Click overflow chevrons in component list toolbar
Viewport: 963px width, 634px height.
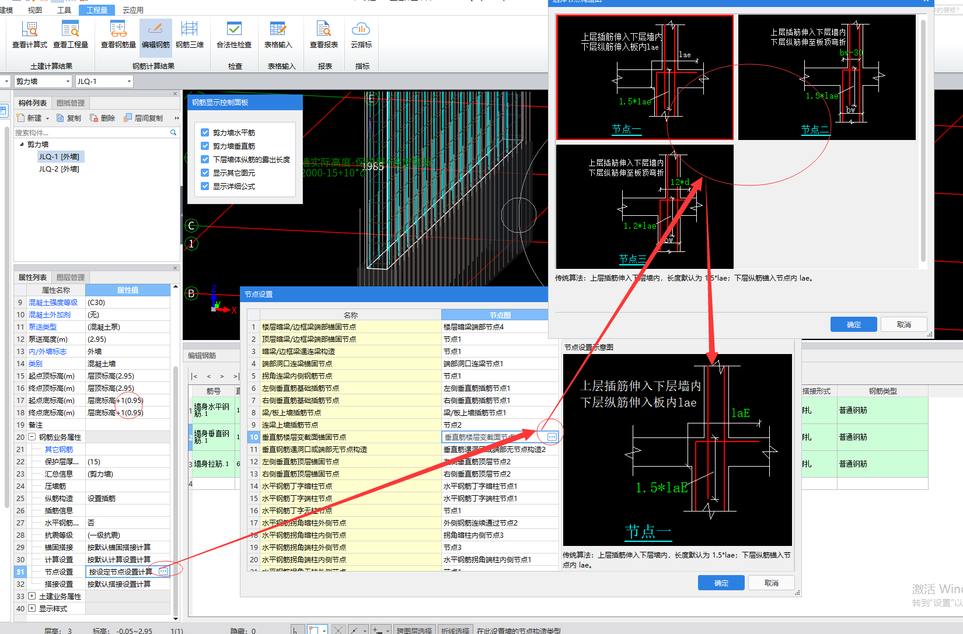(176, 118)
